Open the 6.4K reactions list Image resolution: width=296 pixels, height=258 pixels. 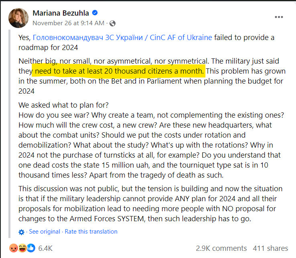coord(45,248)
